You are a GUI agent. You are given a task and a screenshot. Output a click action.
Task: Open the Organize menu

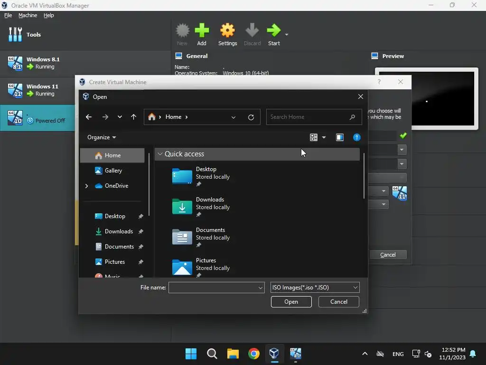[102, 137]
